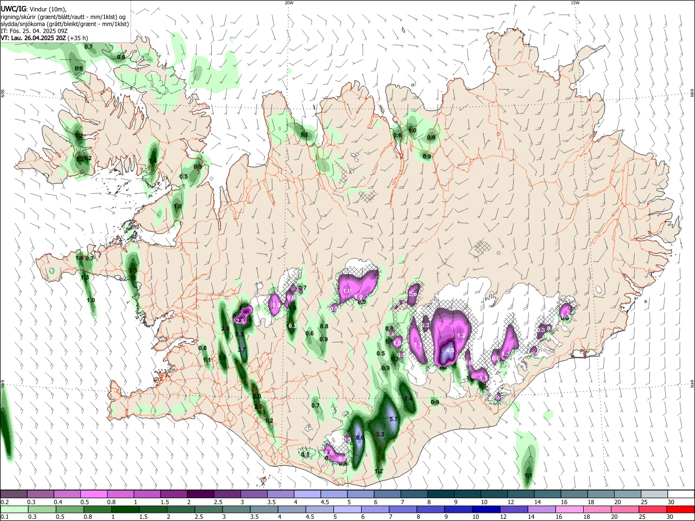Image resolution: width=695 pixels, height=521 pixels.
Task: Click the 'VT: Lau. 26.04.2025 20Z (+35 h)' line
Action: (44, 38)
